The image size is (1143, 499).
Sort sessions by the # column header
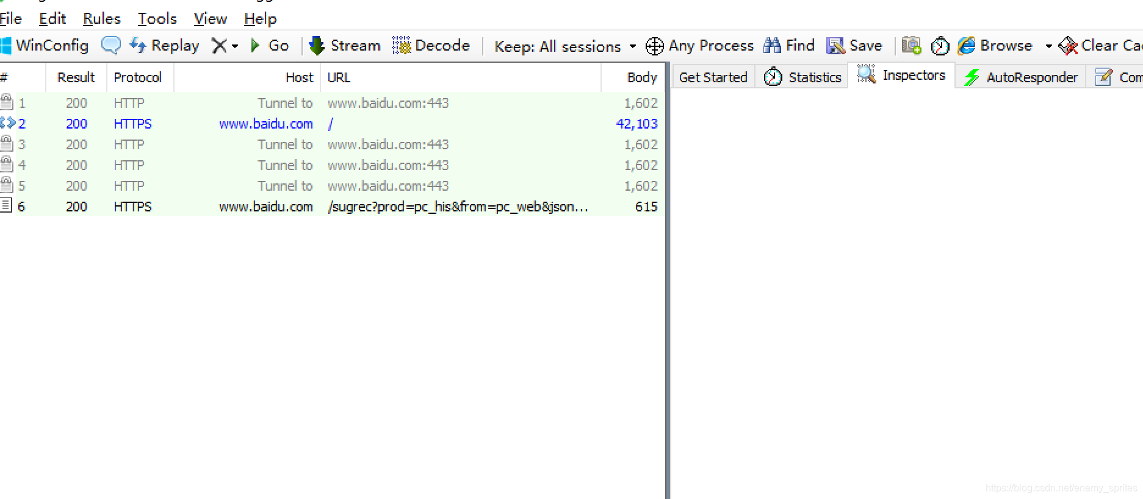pyautogui.click(x=23, y=77)
